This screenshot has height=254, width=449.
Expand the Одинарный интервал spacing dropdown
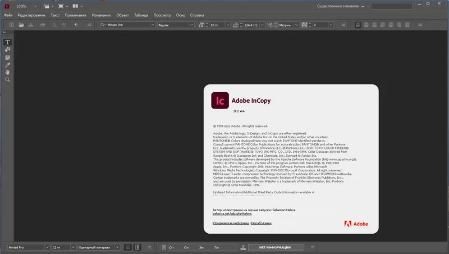click(x=117, y=247)
